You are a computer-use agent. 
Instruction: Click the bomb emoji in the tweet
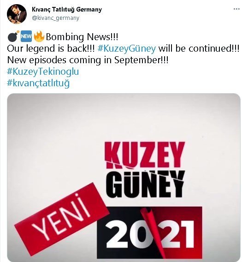pos(13,36)
